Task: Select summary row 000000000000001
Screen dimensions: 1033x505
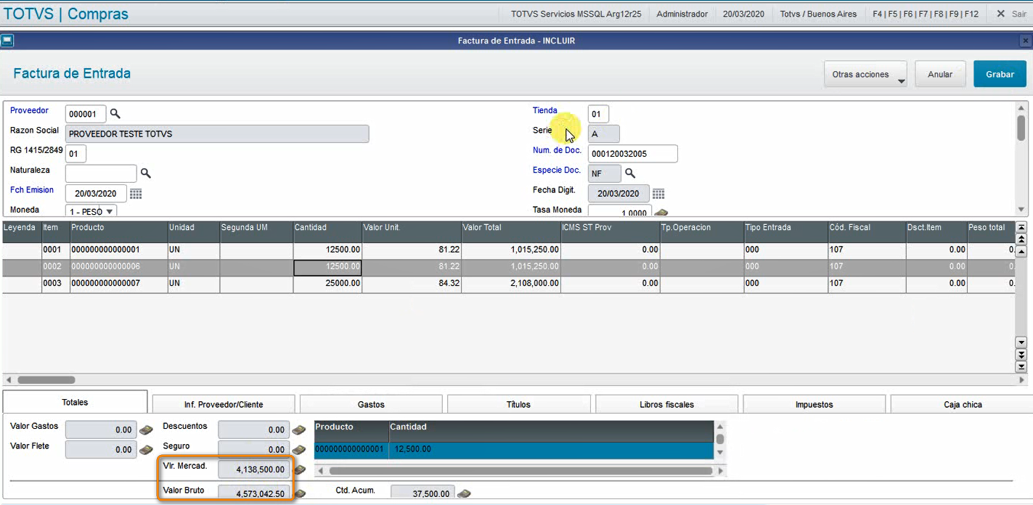Action: [x=514, y=450]
